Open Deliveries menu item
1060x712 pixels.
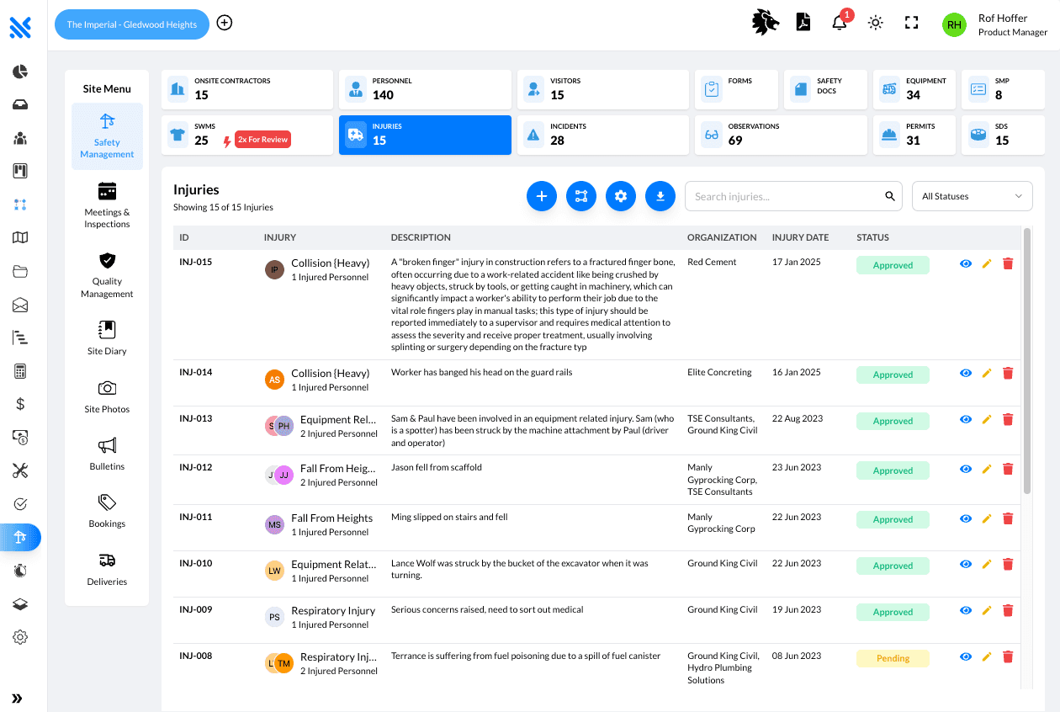[107, 569]
